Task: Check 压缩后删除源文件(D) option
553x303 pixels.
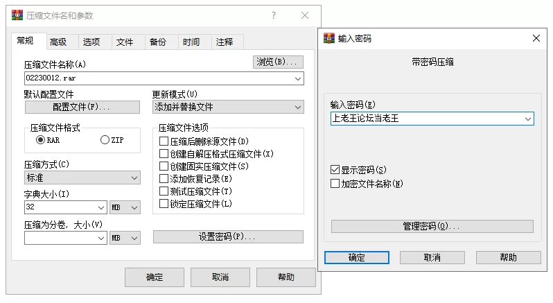Action: [x=164, y=141]
